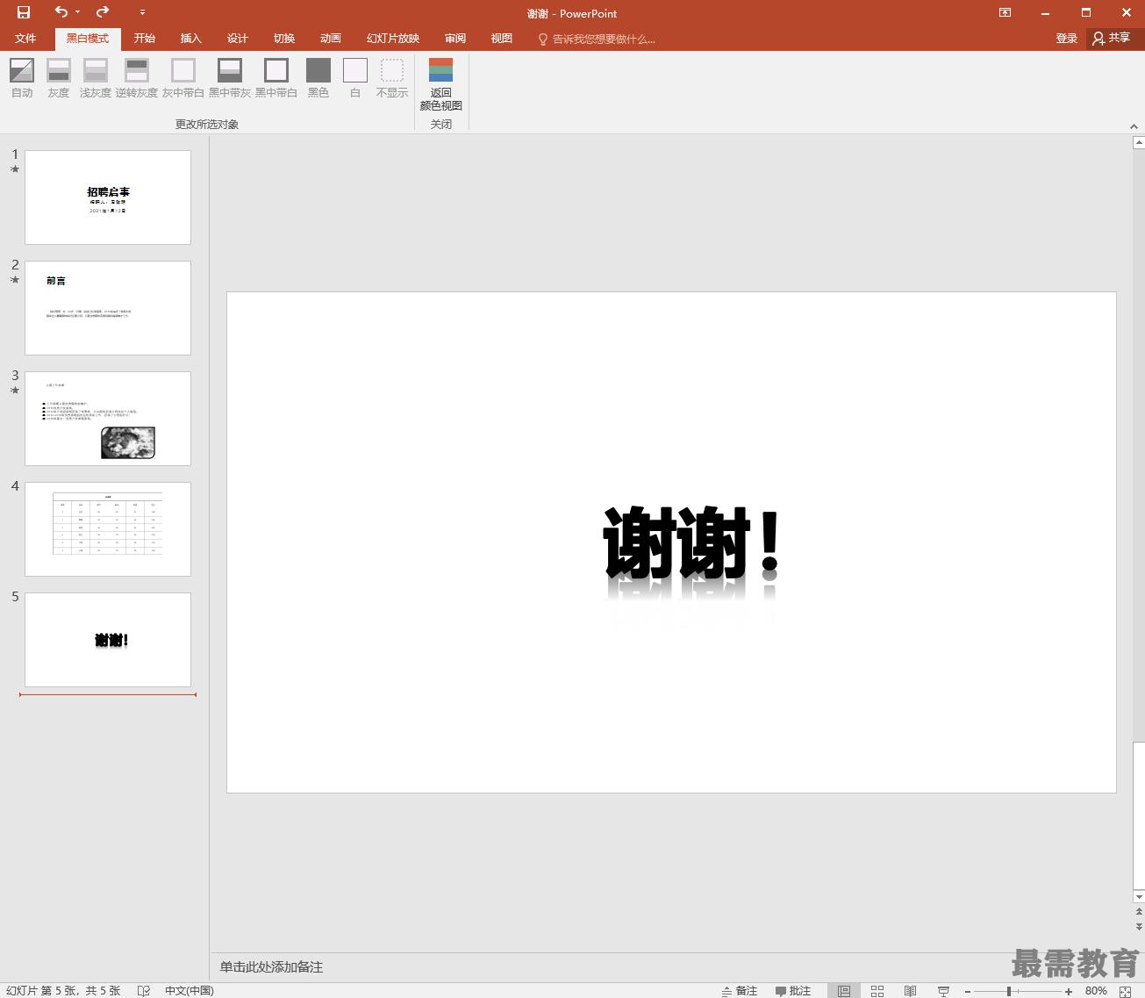The height and width of the screenshot is (998, 1145).
Task: Apply the 浅灰度 light grayscale setting
Action: (96, 77)
